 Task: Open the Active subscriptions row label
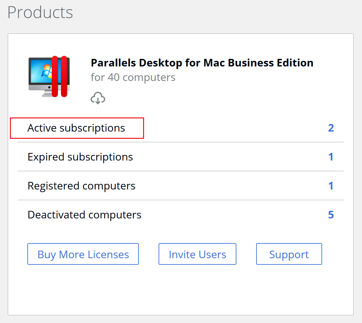pos(76,128)
